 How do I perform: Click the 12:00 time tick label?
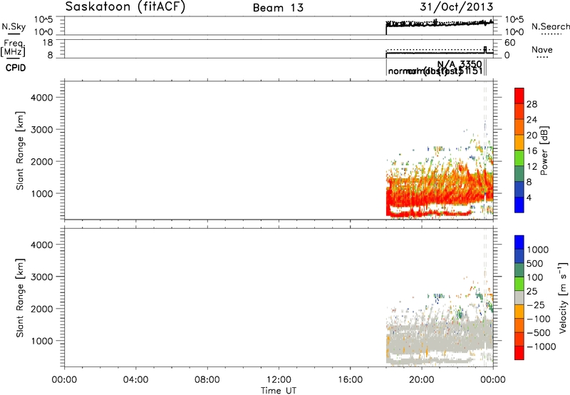tap(279, 380)
